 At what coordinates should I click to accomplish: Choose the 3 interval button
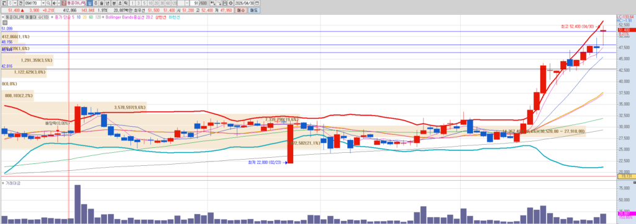click(139, 3)
